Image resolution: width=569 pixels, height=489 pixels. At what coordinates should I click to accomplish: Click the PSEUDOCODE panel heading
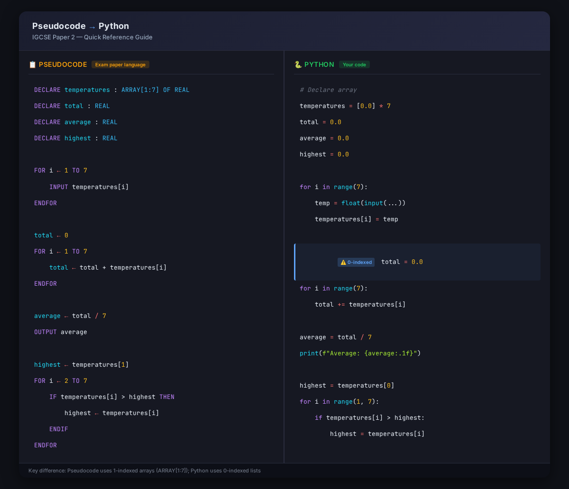pos(63,64)
